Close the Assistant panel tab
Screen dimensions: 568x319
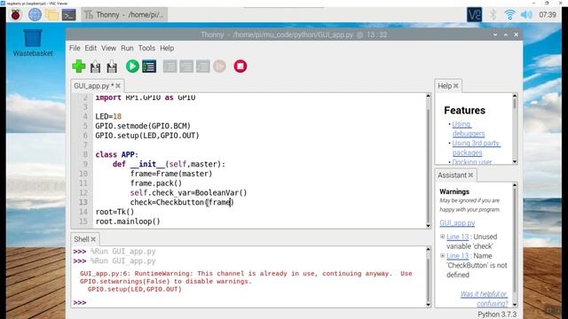[470, 175]
